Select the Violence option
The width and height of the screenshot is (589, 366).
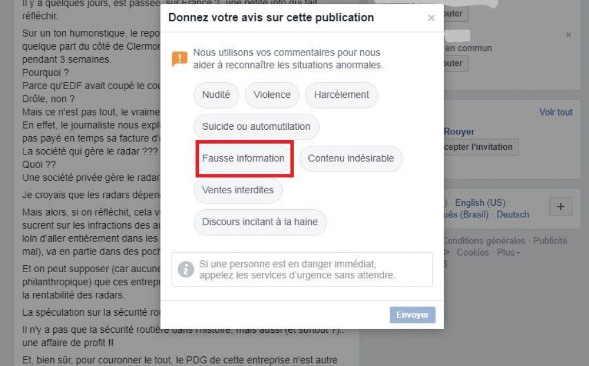[x=272, y=95]
